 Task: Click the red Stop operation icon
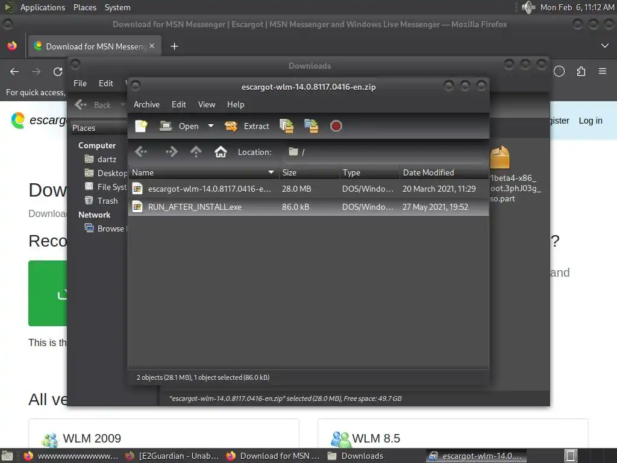[336, 126]
